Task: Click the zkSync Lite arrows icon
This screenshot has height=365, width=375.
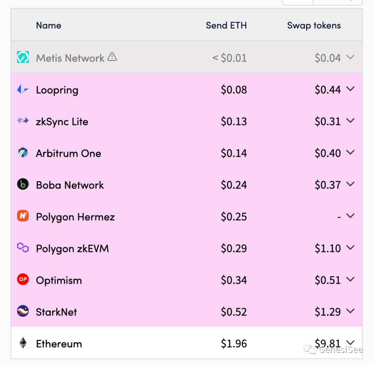Action: coord(23,121)
